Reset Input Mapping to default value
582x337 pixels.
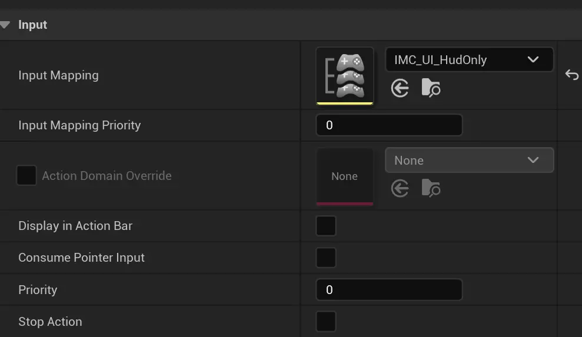pos(571,75)
